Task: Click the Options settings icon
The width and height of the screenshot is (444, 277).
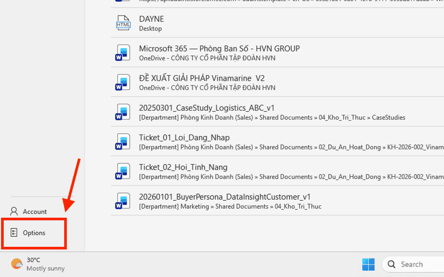Action: pos(14,233)
